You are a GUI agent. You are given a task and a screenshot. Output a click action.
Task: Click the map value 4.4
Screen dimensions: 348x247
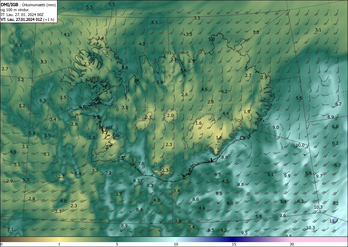pyautogui.click(x=226, y=114)
